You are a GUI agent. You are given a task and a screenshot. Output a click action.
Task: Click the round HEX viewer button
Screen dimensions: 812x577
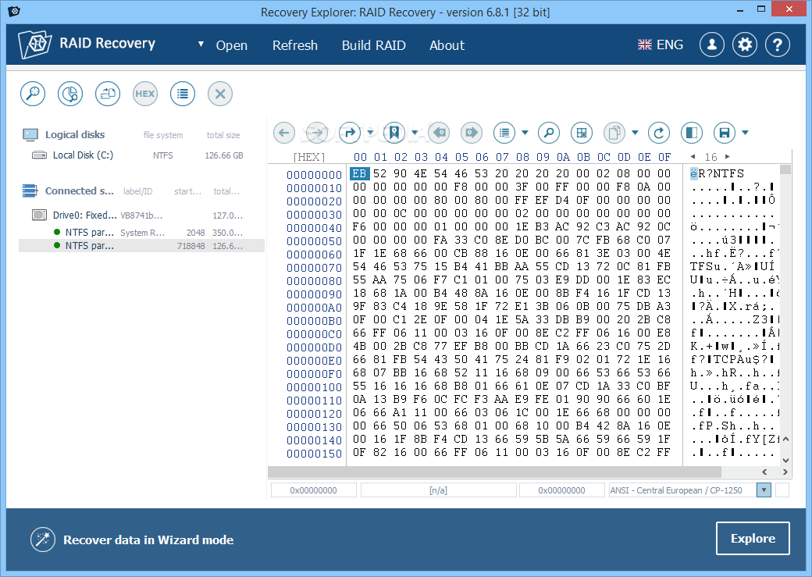point(145,94)
